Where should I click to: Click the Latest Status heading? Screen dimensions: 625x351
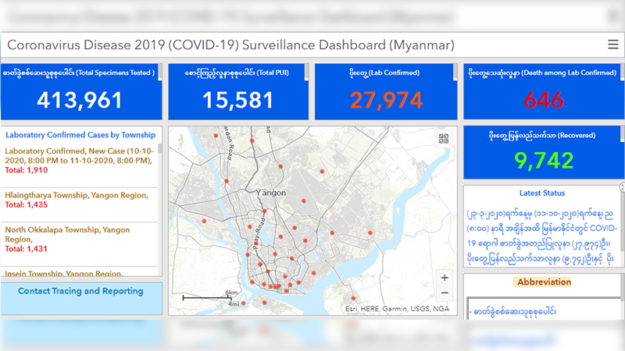pos(542,193)
